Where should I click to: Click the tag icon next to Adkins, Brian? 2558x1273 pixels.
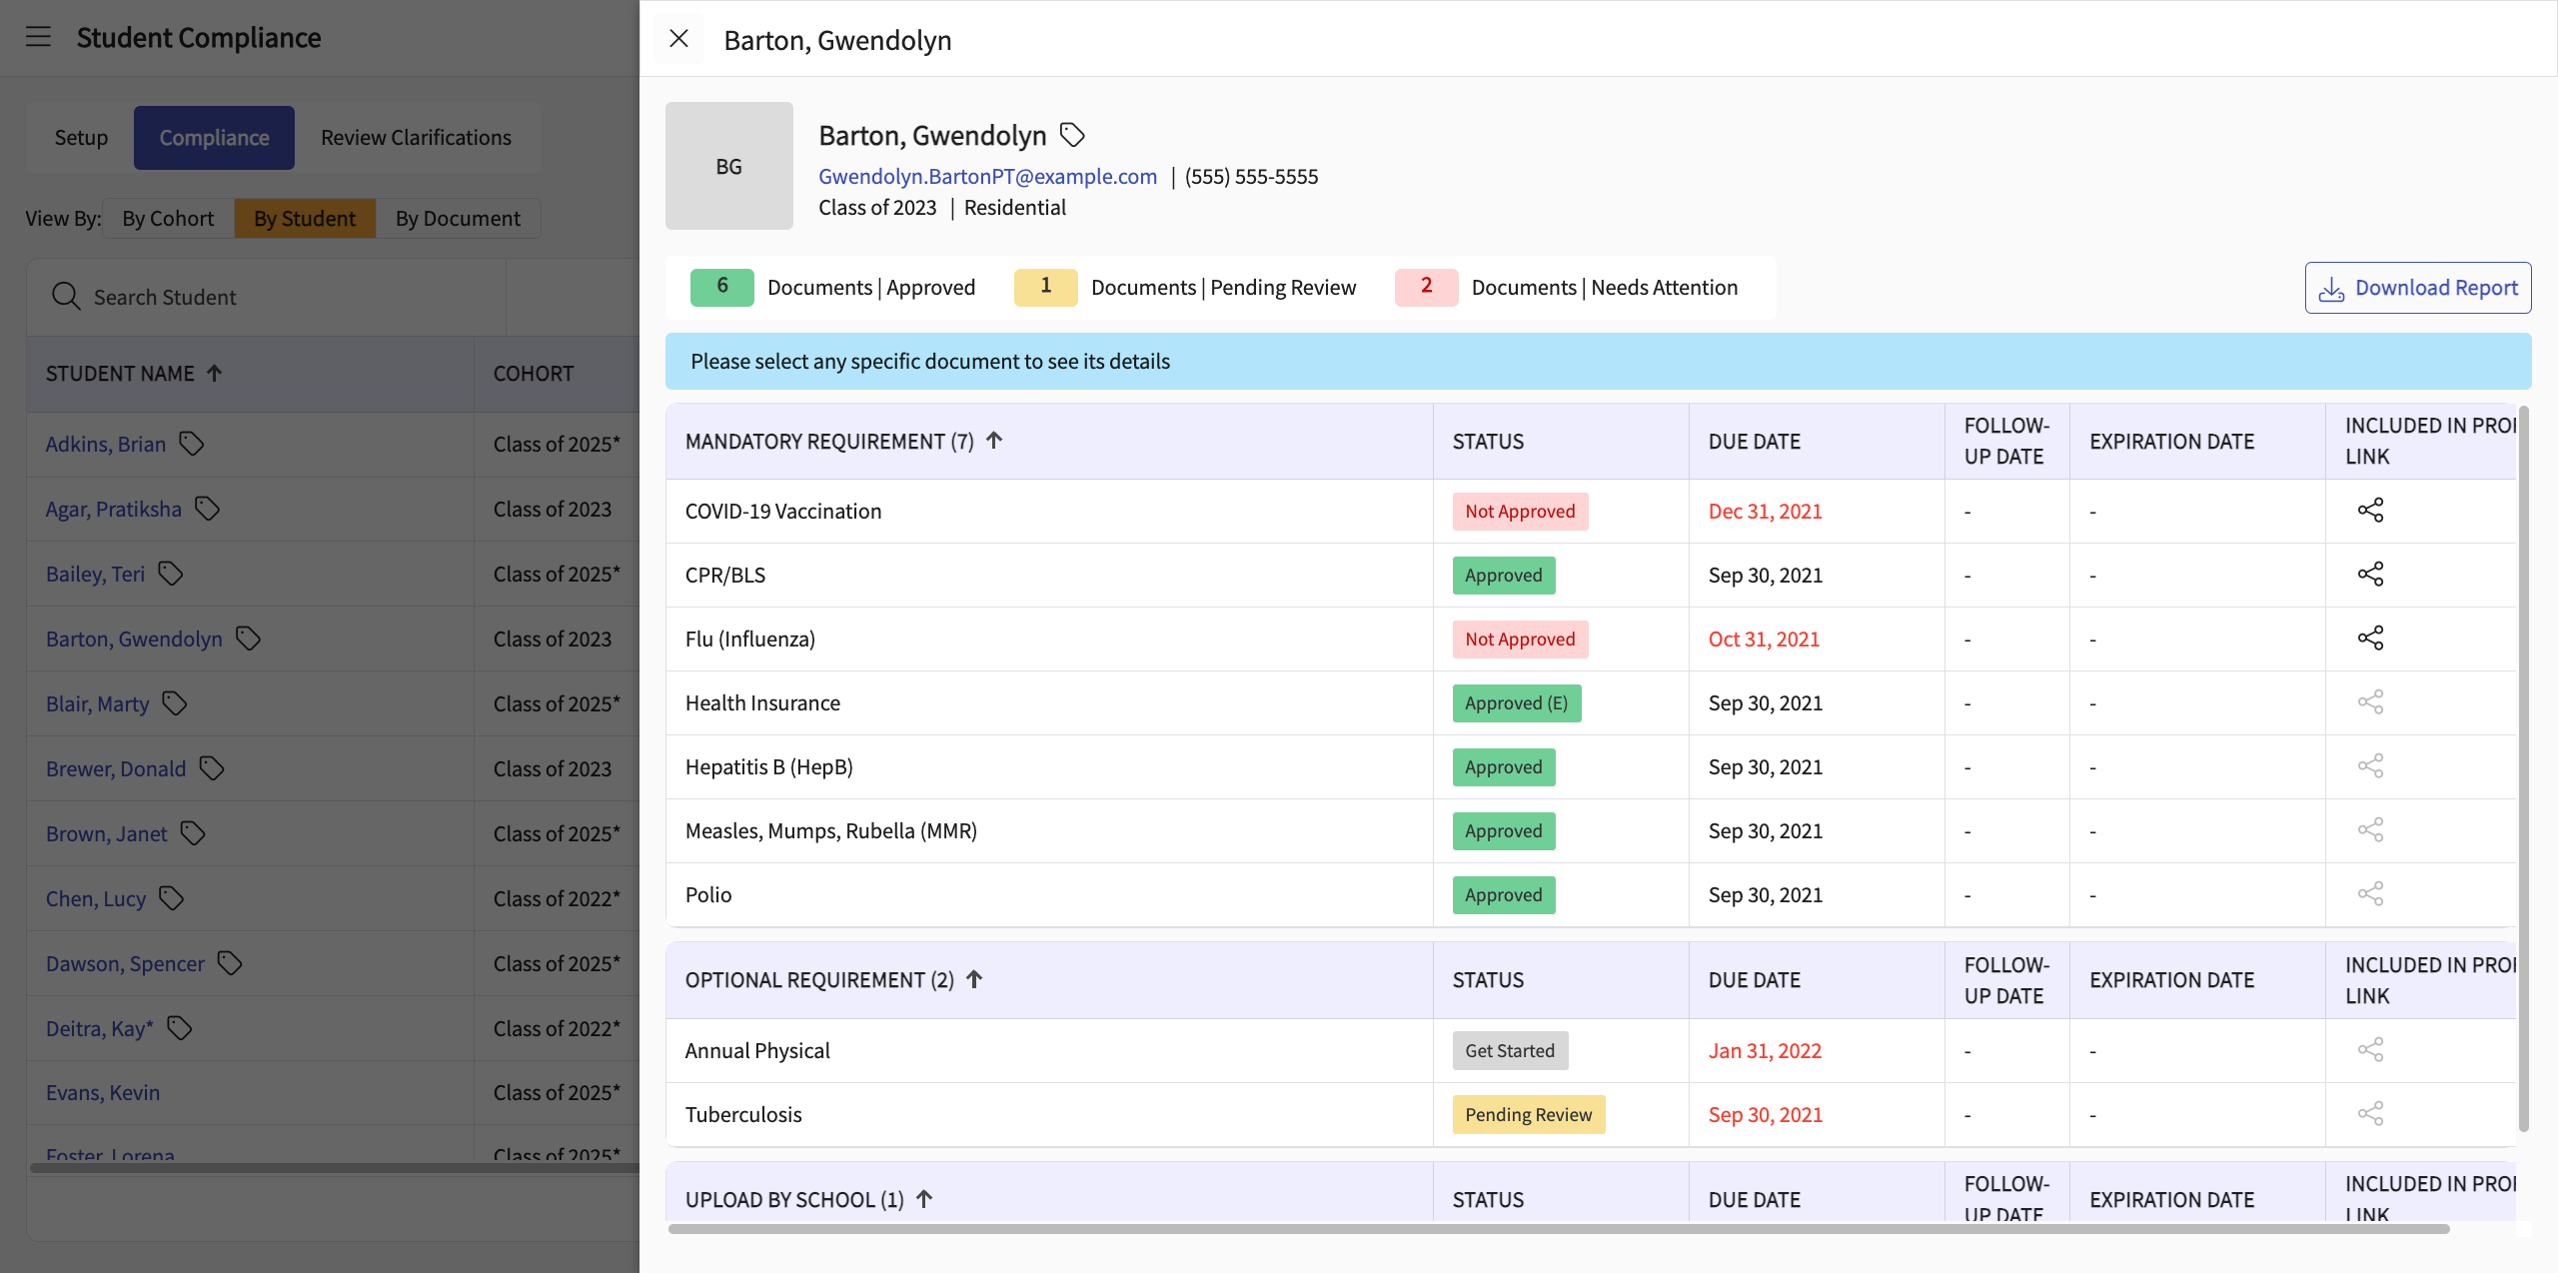coord(192,444)
